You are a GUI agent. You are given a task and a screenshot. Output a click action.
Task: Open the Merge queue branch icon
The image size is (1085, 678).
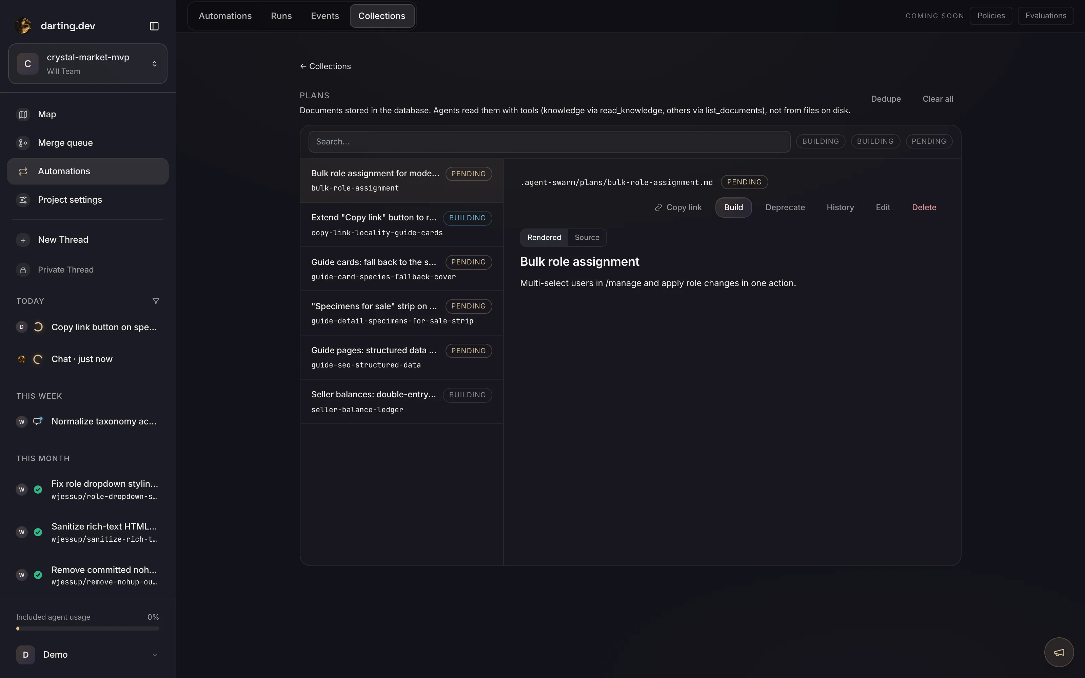pos(23,143)
